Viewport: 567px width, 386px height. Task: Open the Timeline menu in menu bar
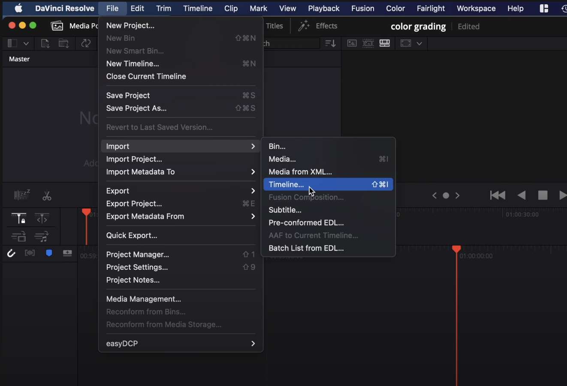click(x=198, y=8)
